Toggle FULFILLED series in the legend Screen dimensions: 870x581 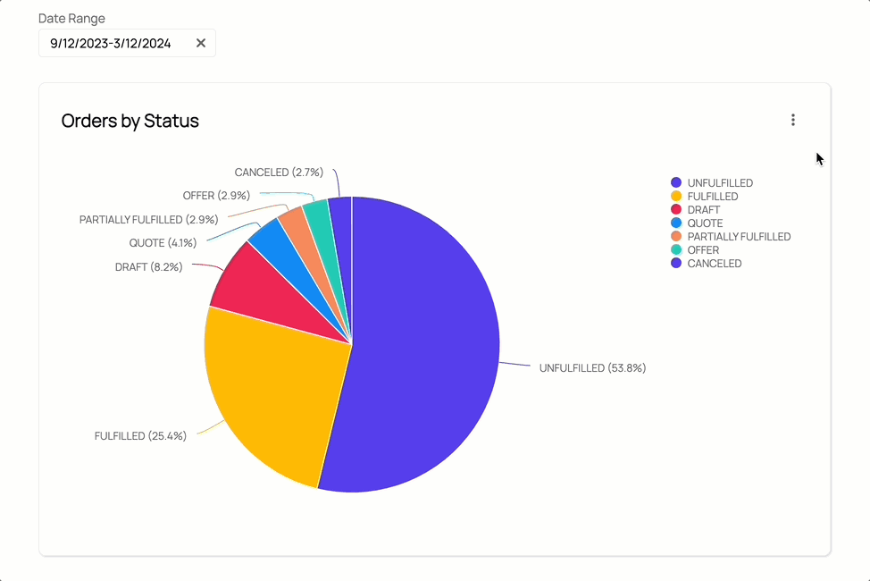pyautogui.click(x=713, y=197)
